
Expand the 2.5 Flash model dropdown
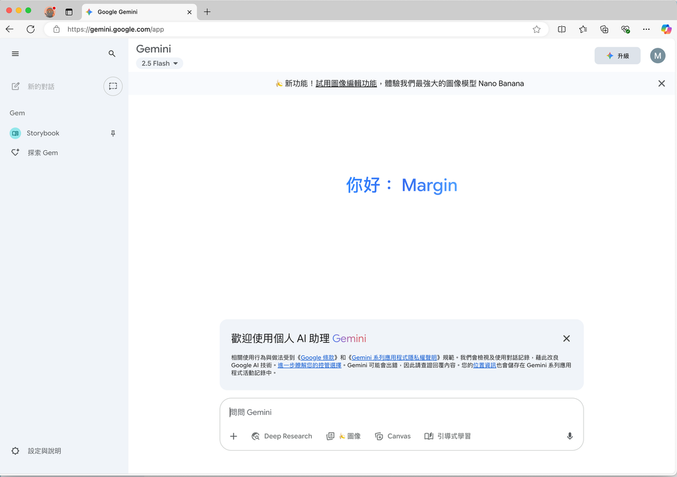(x=159, y=64)
